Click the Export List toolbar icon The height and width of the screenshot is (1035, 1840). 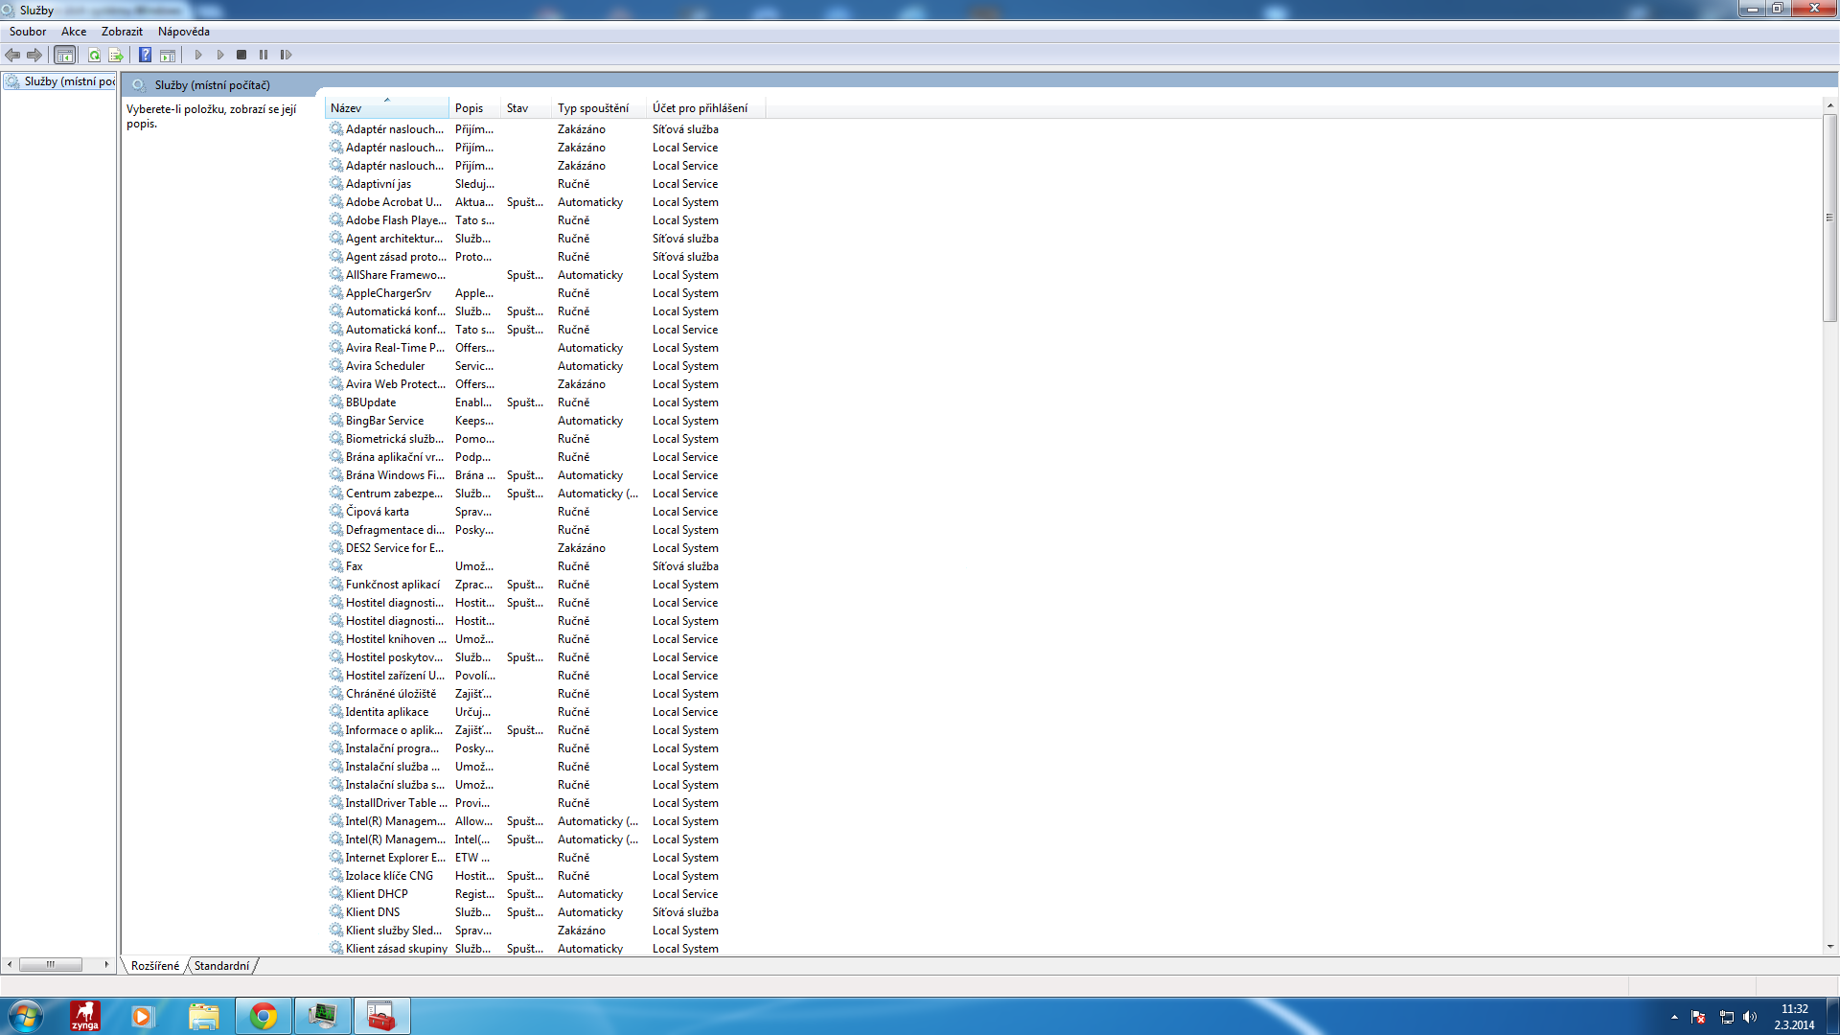[116, 55]
